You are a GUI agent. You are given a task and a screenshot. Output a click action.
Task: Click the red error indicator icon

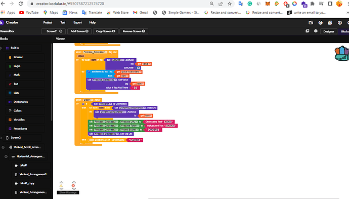(73, 186)
